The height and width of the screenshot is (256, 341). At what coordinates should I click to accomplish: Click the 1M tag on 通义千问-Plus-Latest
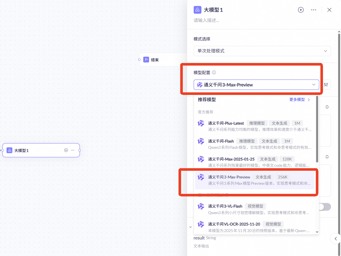297,123
